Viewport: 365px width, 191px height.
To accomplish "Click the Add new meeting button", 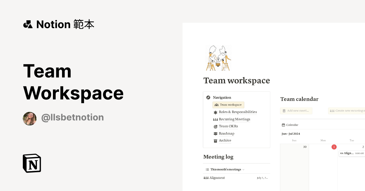I will (x=296, y=111).
